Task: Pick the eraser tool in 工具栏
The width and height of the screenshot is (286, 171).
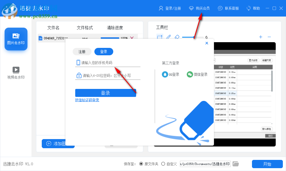Action: tap(177, 37)
